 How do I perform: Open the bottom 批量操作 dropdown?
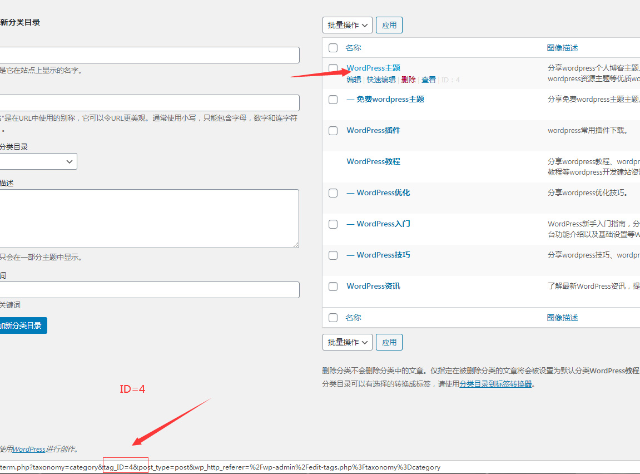click(347, 342)
